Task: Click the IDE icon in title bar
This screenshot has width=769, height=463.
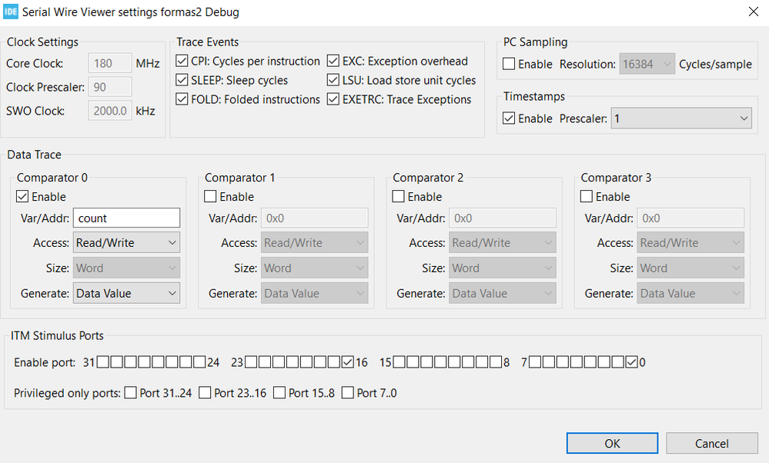Action: point(11,12)
